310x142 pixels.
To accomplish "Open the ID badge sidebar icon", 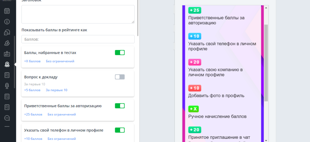I will [7, 54].
